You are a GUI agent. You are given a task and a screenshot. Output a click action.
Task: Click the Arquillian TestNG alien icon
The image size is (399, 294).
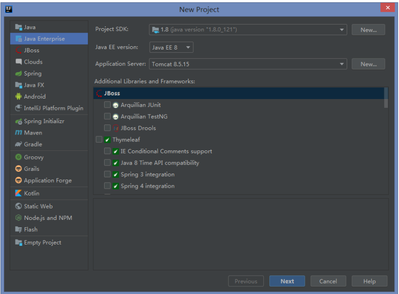[x=116, y=117]
